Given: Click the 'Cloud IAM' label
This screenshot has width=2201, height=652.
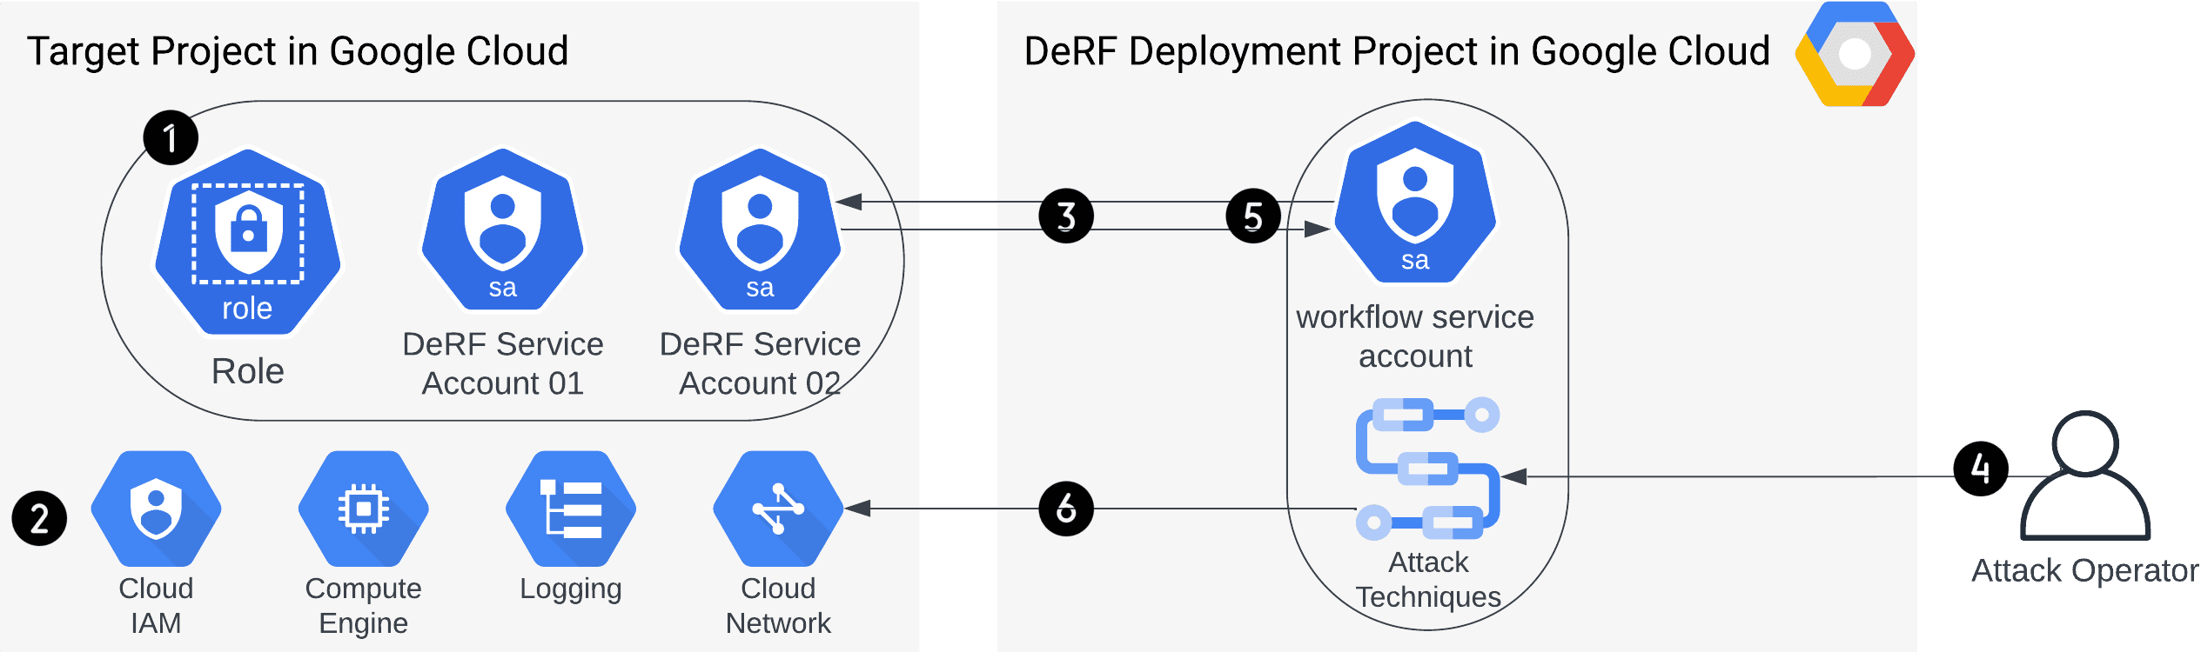Looking at the screenshot, I should (x=156, y=605).
